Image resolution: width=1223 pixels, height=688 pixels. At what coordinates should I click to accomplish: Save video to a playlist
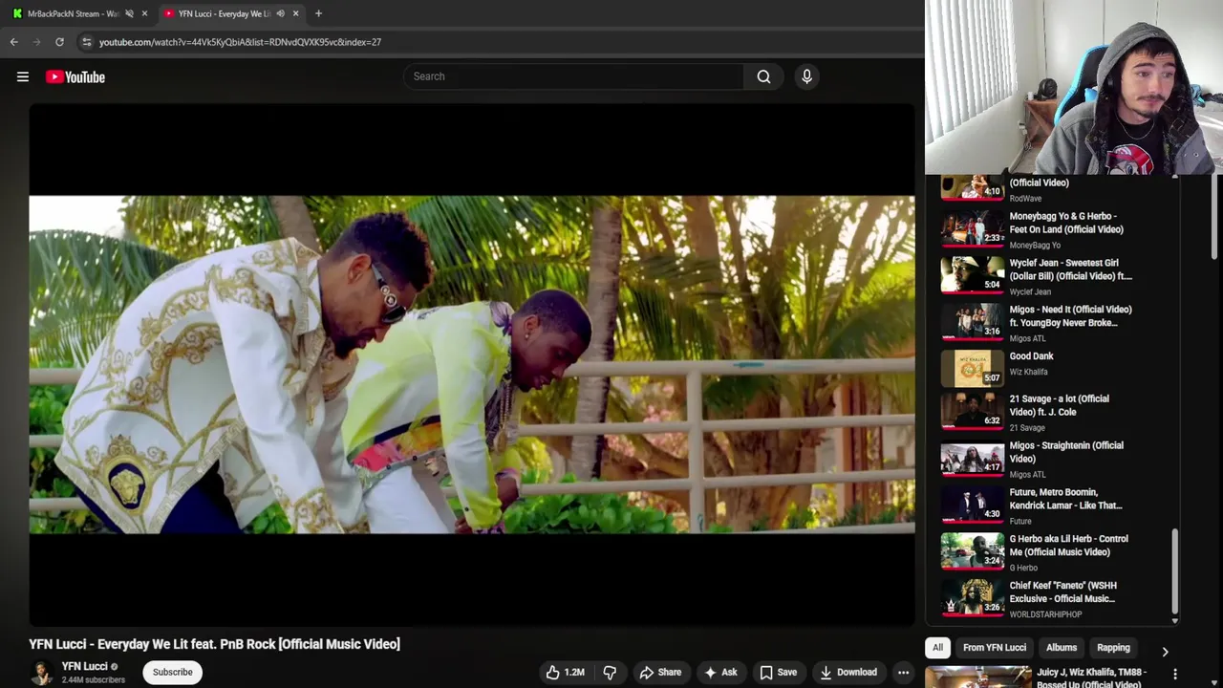pyautogui.click(x=778, y=672)
